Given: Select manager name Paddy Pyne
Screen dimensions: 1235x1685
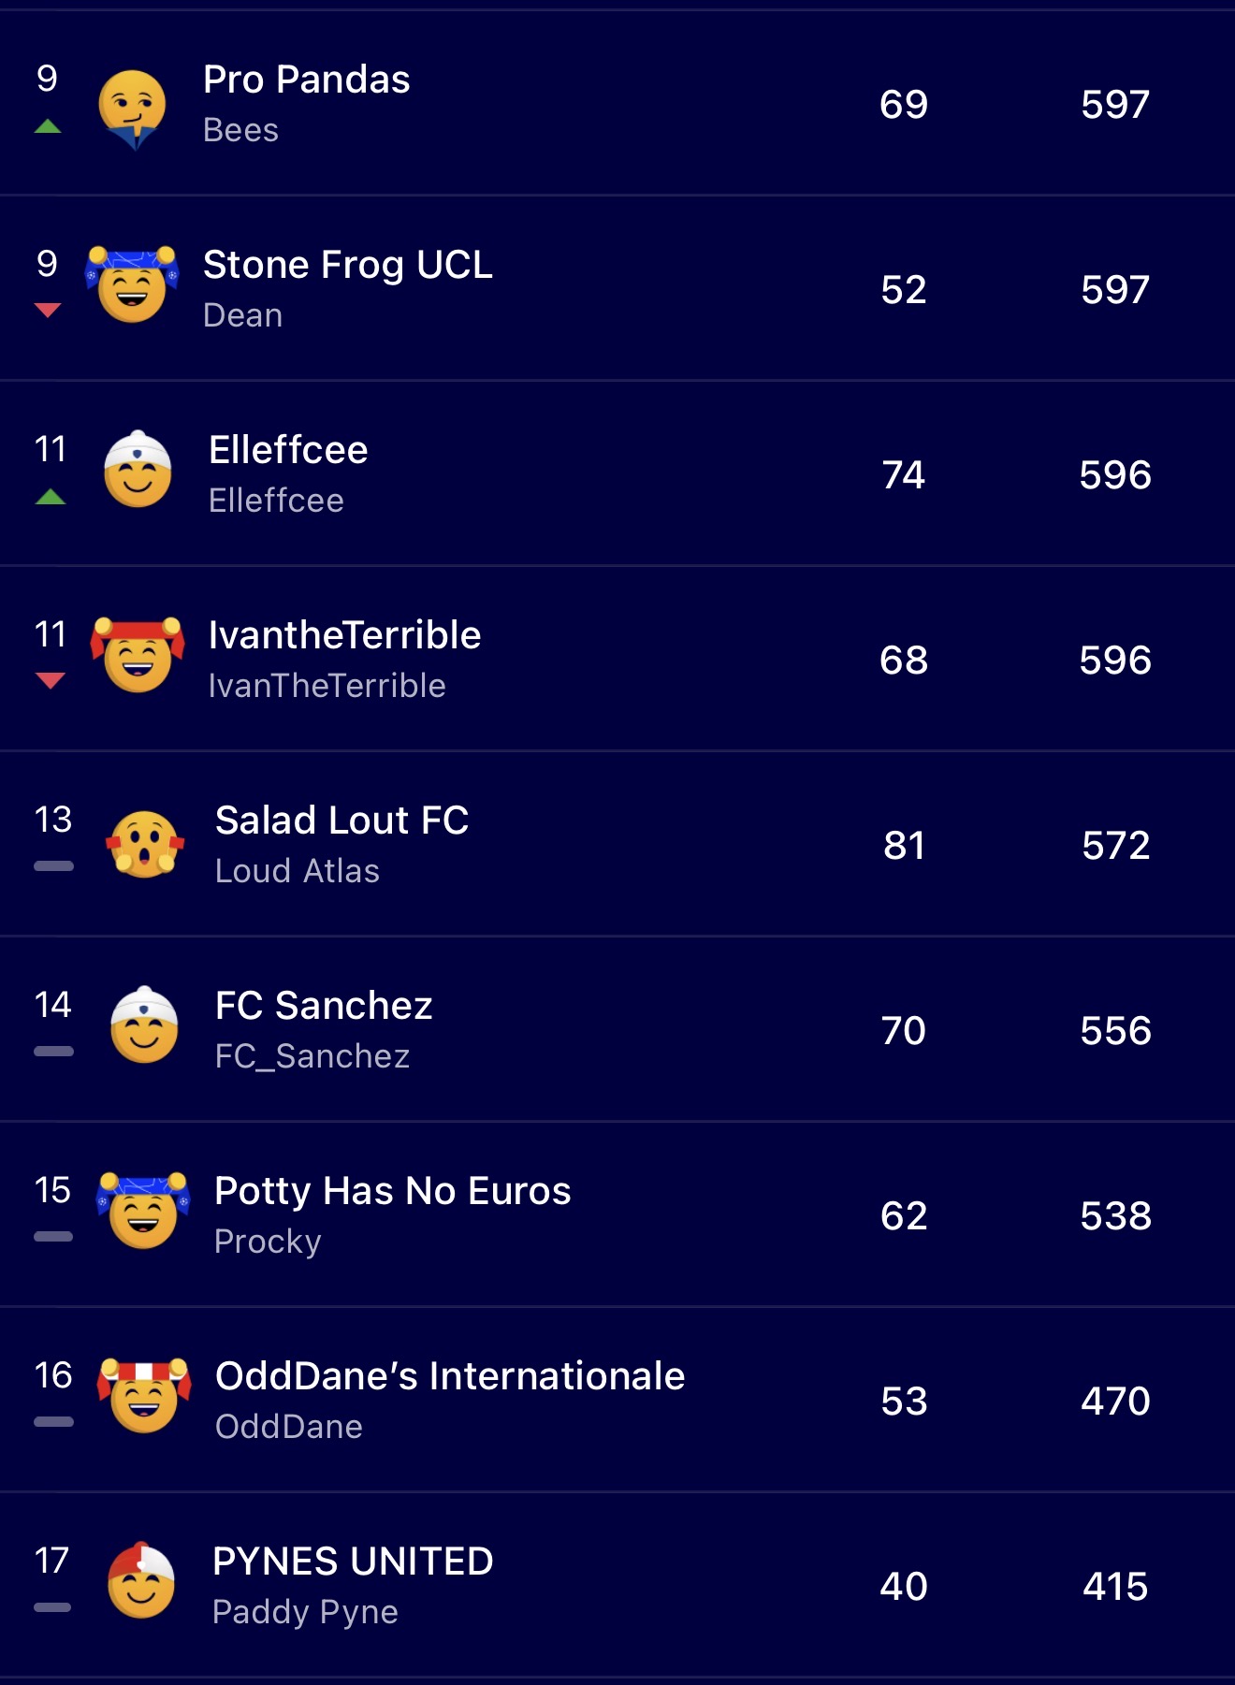Looking at the screenshot, I should click(305, 1612).
